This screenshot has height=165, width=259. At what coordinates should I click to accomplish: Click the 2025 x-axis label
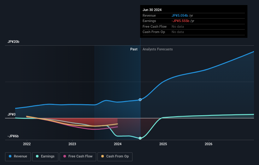pyautogui.click(x=163, y=144)
